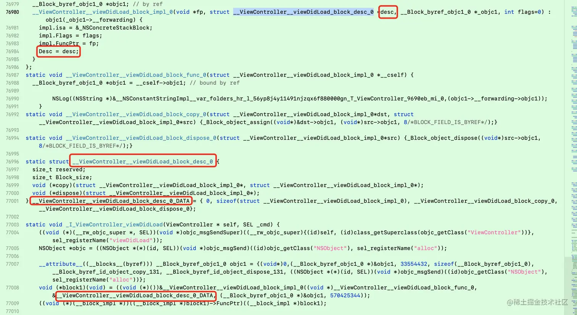Click the _I_ViewController_viewDidLoad function name
Image resolution: width=577 pixels, height=315 pixels.
[x=114, y=225]
